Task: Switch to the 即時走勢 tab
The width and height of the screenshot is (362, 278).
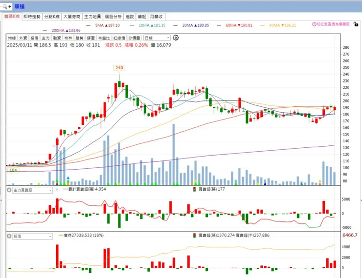Action: click(32, 17)
